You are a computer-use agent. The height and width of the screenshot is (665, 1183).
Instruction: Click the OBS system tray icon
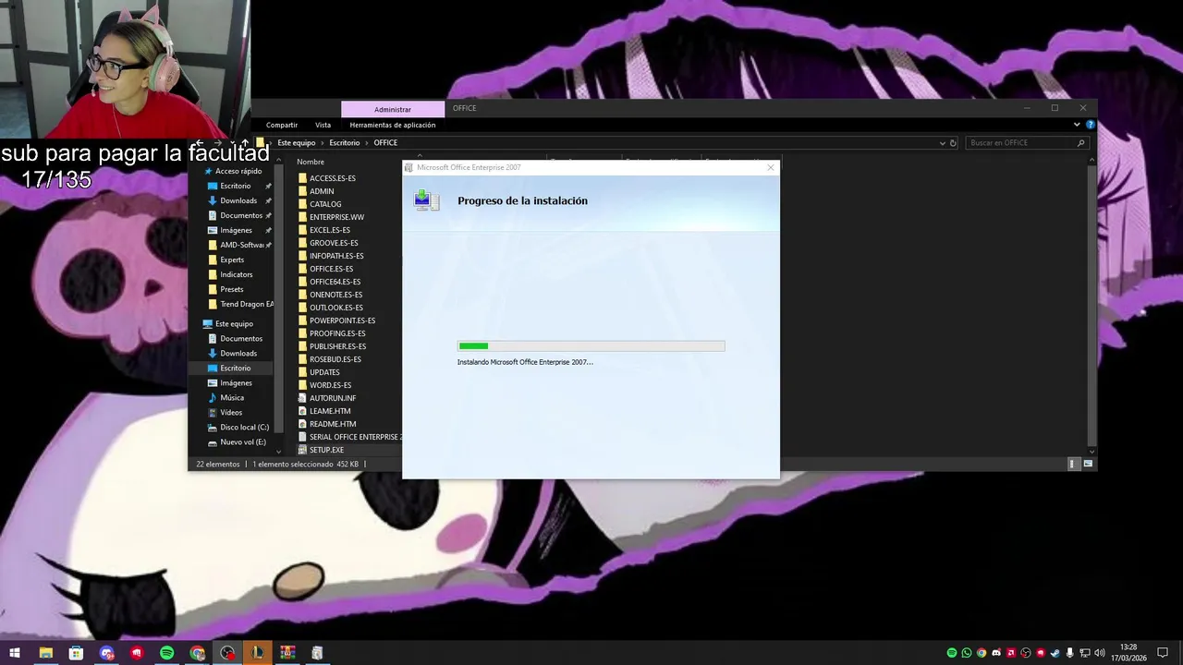pos(1026,653)
